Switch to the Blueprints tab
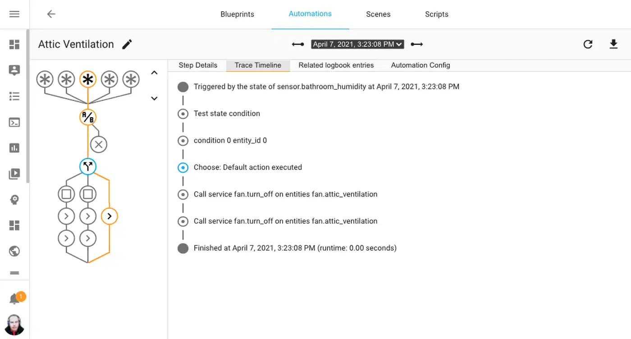Screen dimensions: 631x339 [x=237, y=14]
